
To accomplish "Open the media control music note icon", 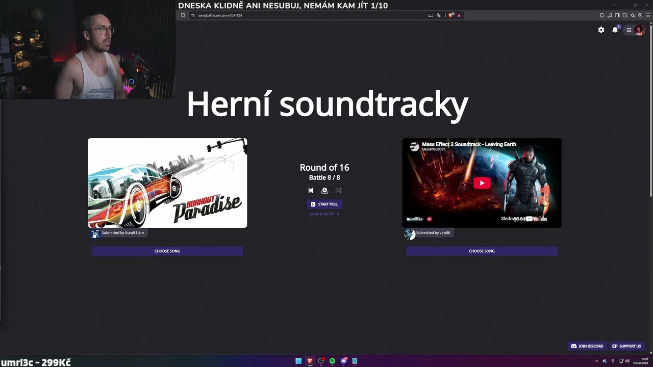I will [x=610, y=15].
